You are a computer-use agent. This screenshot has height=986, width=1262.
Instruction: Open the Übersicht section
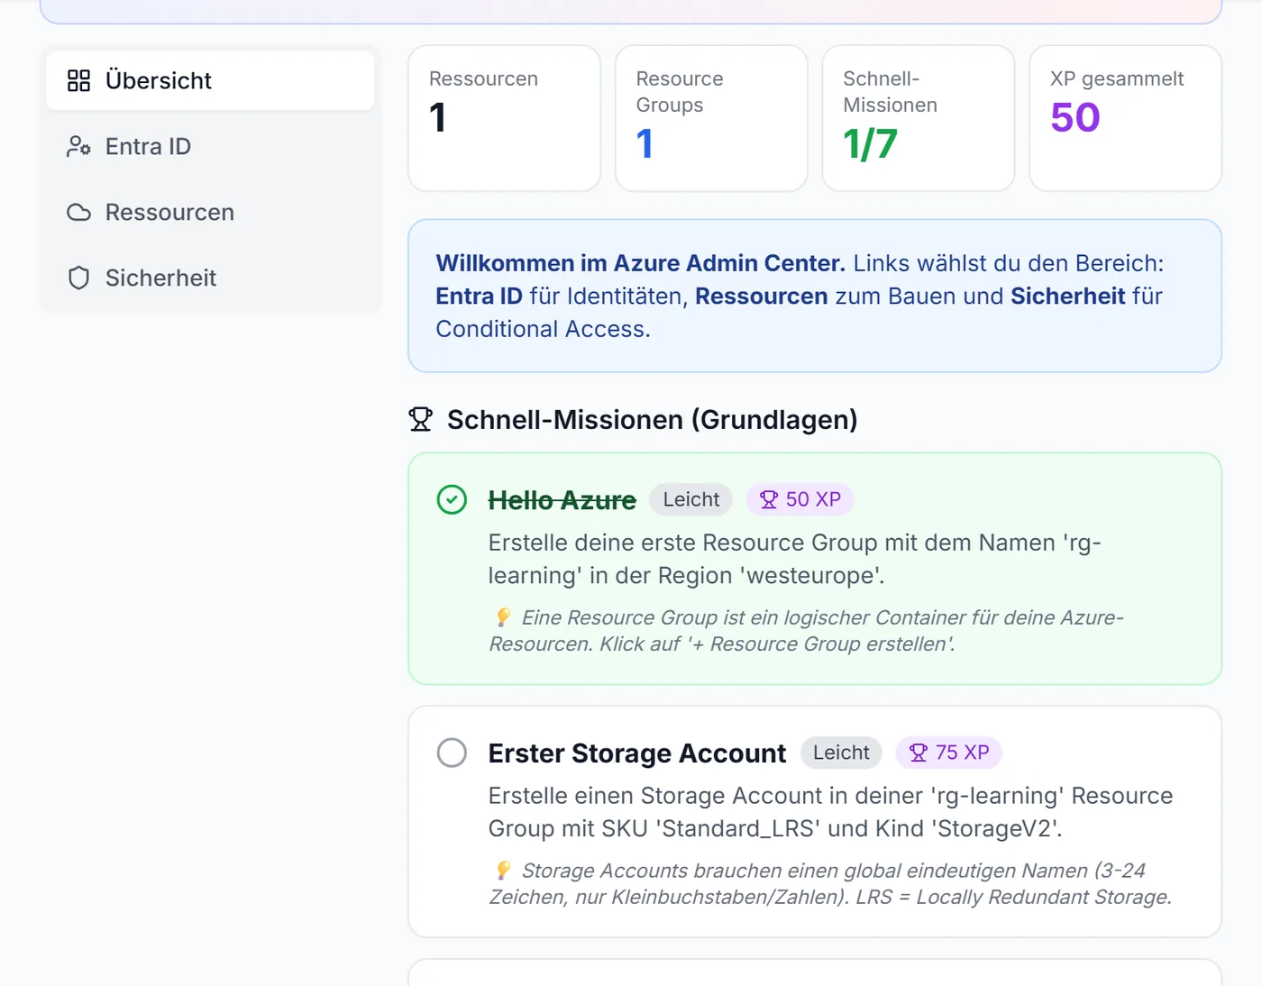coord(210,80)
